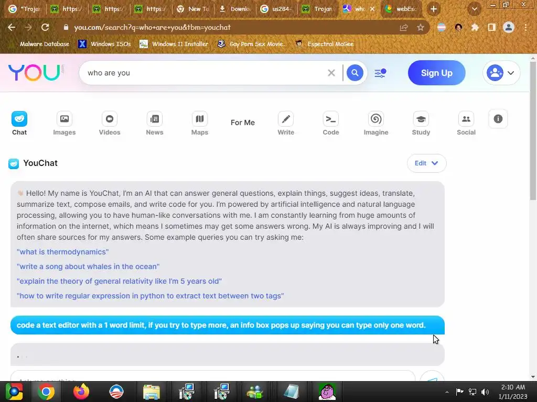This screenshot has height=402, width=537.
Task: Click the URL in the address bar
Action: coord(153,27)
